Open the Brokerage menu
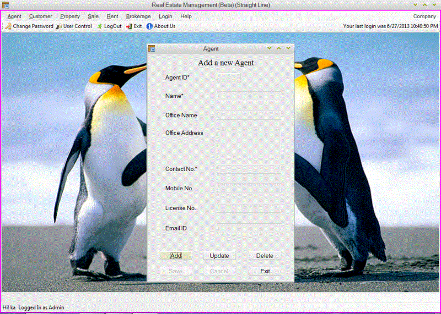The width and height of the screenshot is (441, 314). tap(138, 16)
